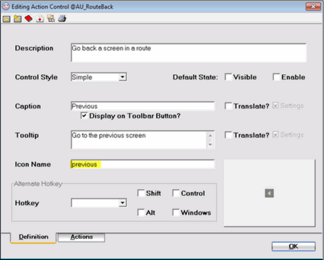This screenshot has width=324, height=260.
Task: Uncheck Display on Toolbar Button
Action: tap(84, 116)
